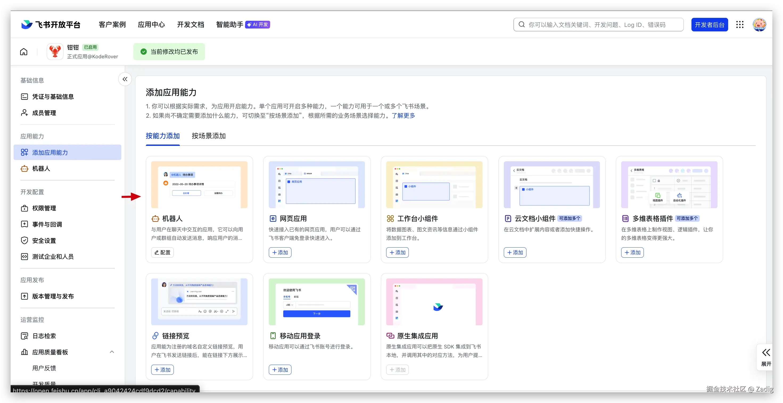This screenshot has height=403, width=783.
Task: Open 安全设置 in sidebar
Action: (x=44, y=241)
